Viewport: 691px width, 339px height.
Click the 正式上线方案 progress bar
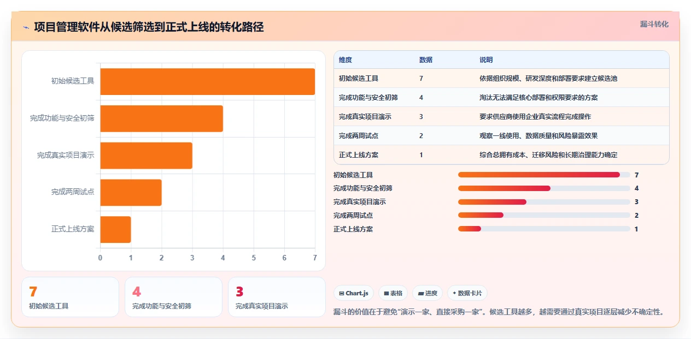[544, 229]
